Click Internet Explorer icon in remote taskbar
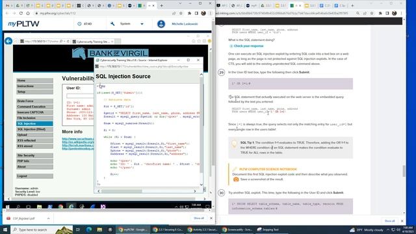 pos(71,207)
